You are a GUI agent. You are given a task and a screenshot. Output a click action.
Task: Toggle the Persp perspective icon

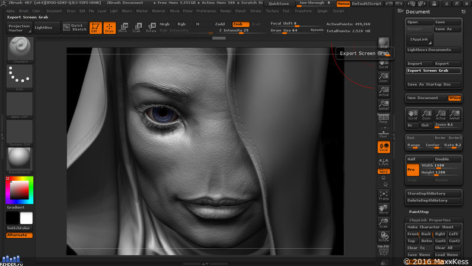click(x=384, y=119)
